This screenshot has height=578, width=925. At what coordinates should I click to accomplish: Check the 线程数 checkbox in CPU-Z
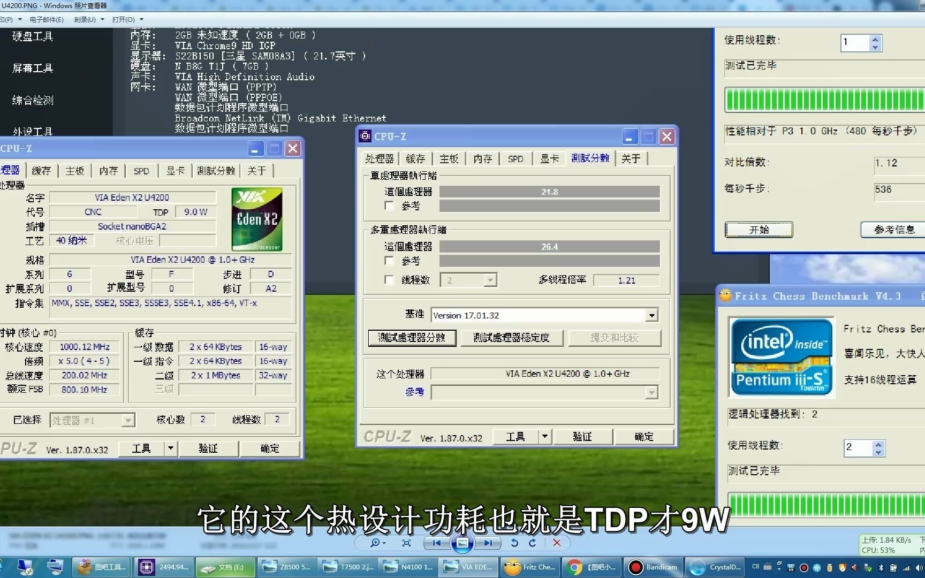tap(389, 280)
